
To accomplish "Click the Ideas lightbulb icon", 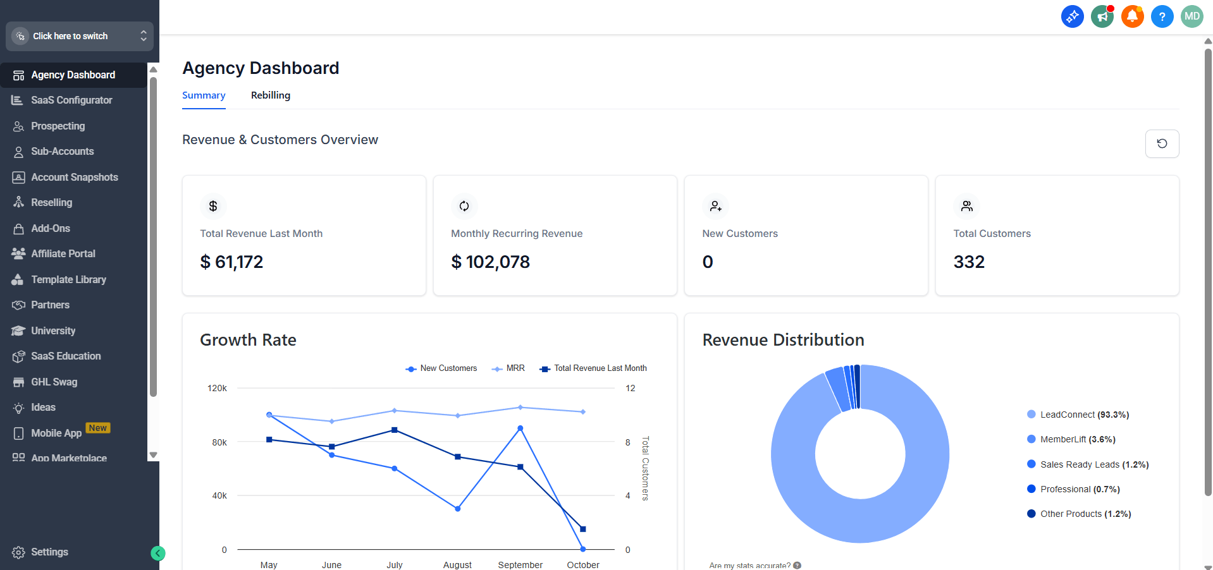I will click(x=18, y=408).
